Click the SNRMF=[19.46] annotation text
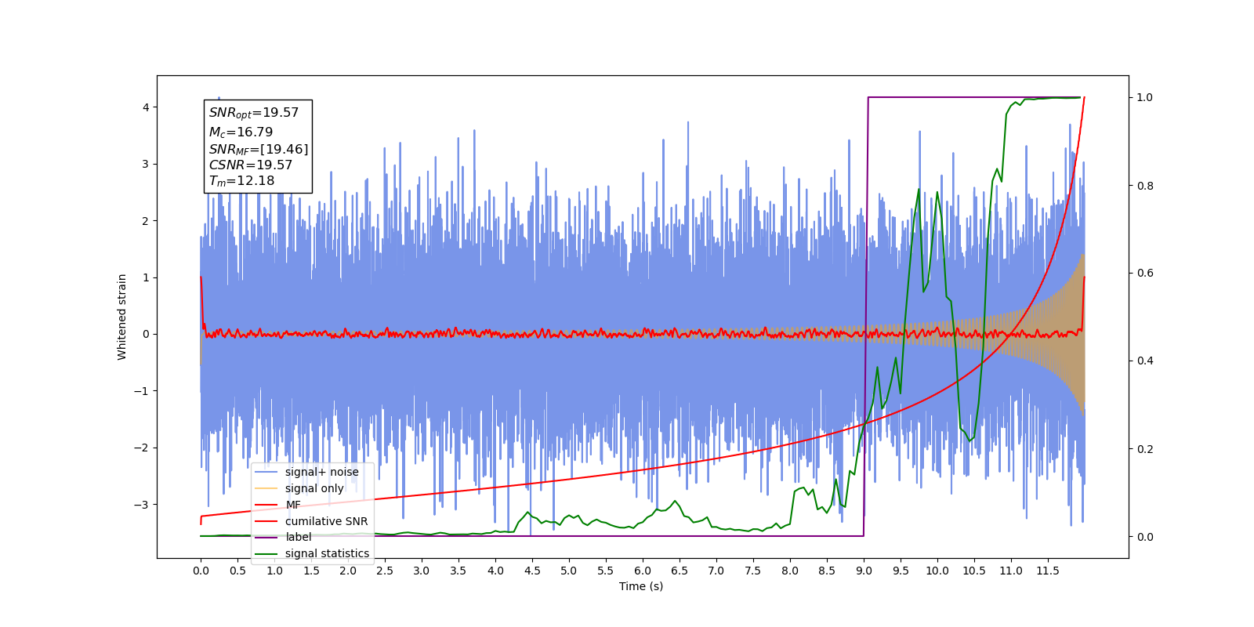 click(x=259, y=149)
